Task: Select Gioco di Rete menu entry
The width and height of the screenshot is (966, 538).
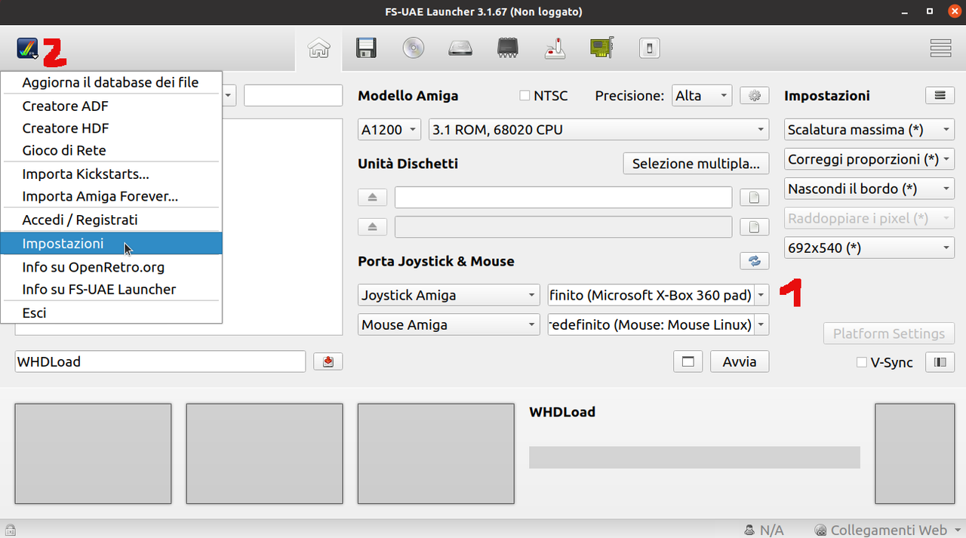Action: [111, 150]
